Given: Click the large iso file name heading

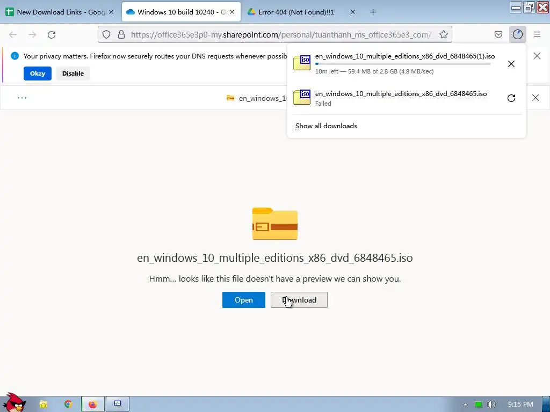Looking at the screenshot, I should coord(274,258).
